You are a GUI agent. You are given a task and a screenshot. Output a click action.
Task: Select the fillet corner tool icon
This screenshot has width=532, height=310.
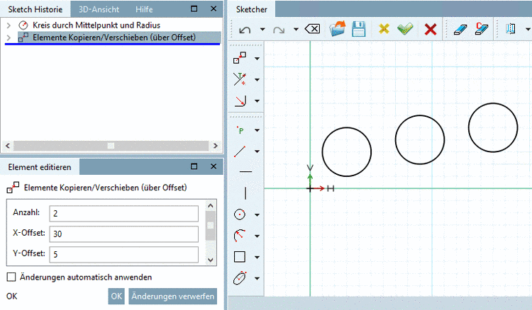point(240,101)
